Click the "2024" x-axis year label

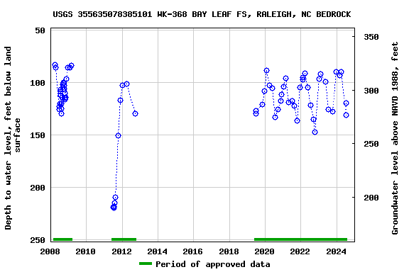tap(337, 251)
